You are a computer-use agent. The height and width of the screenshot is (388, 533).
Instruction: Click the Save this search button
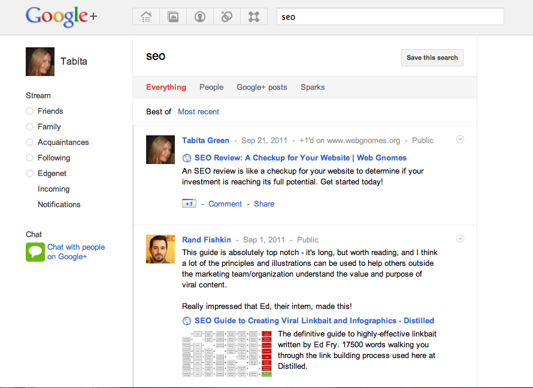[432, 57]
